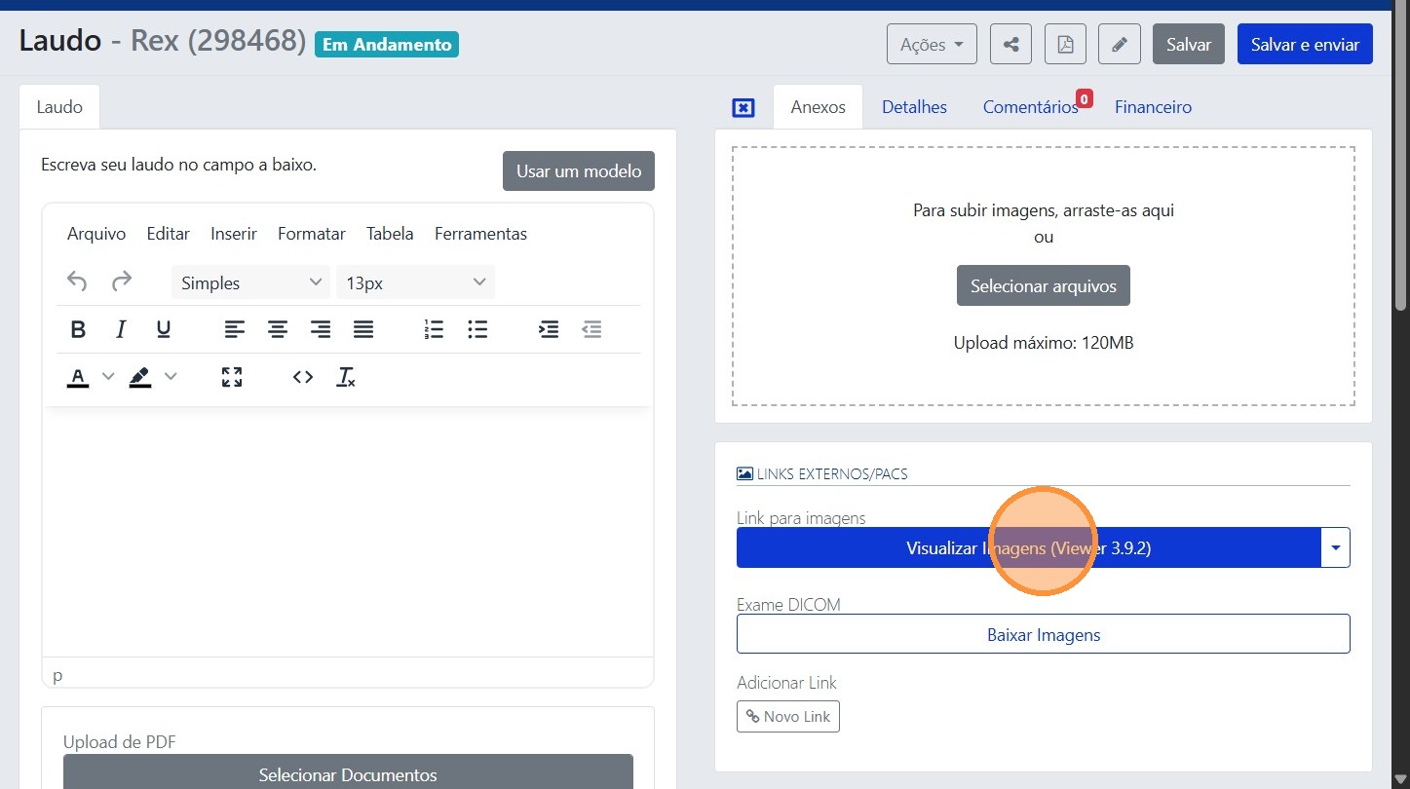Click the Baixar Imagens button
The image size is (1410, 789).
pyautogui.click(x=1043, y=634)
